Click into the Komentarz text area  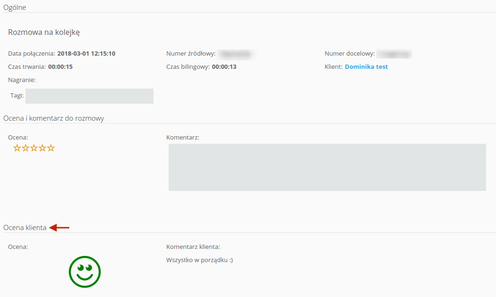coord(327,167)
